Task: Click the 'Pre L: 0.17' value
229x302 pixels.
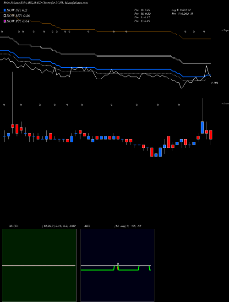Action: click(142, 17)
